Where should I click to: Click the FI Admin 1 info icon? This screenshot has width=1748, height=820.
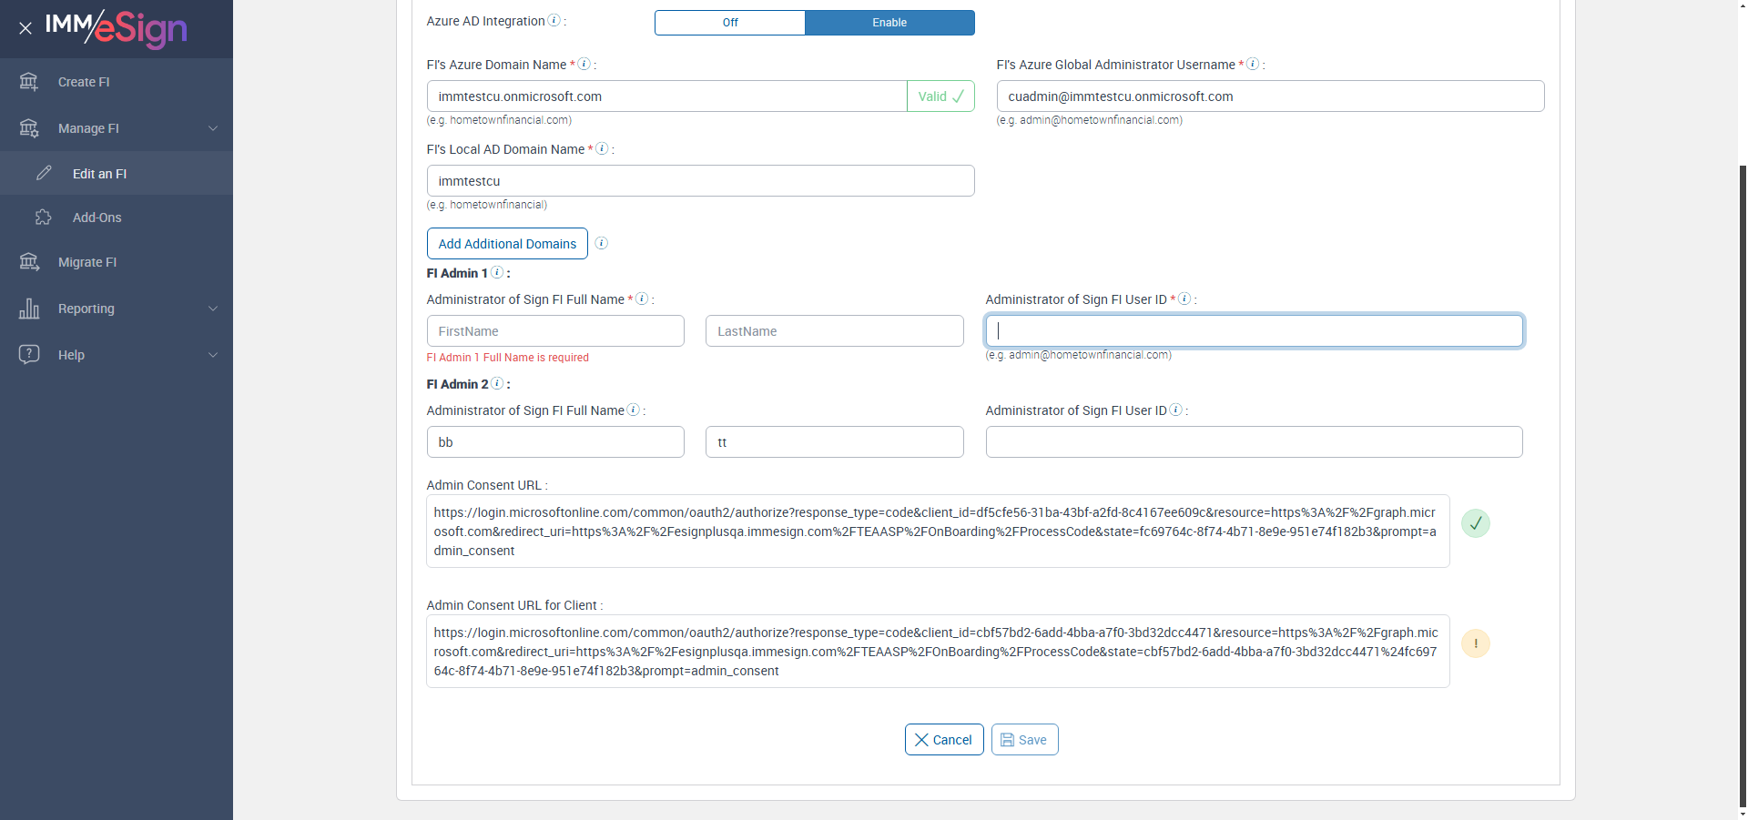pos(497,272)
